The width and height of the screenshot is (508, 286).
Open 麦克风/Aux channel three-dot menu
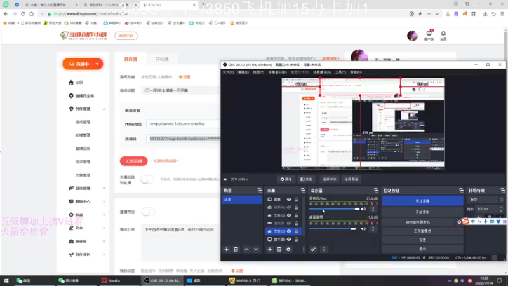click(x=373, y=209)
